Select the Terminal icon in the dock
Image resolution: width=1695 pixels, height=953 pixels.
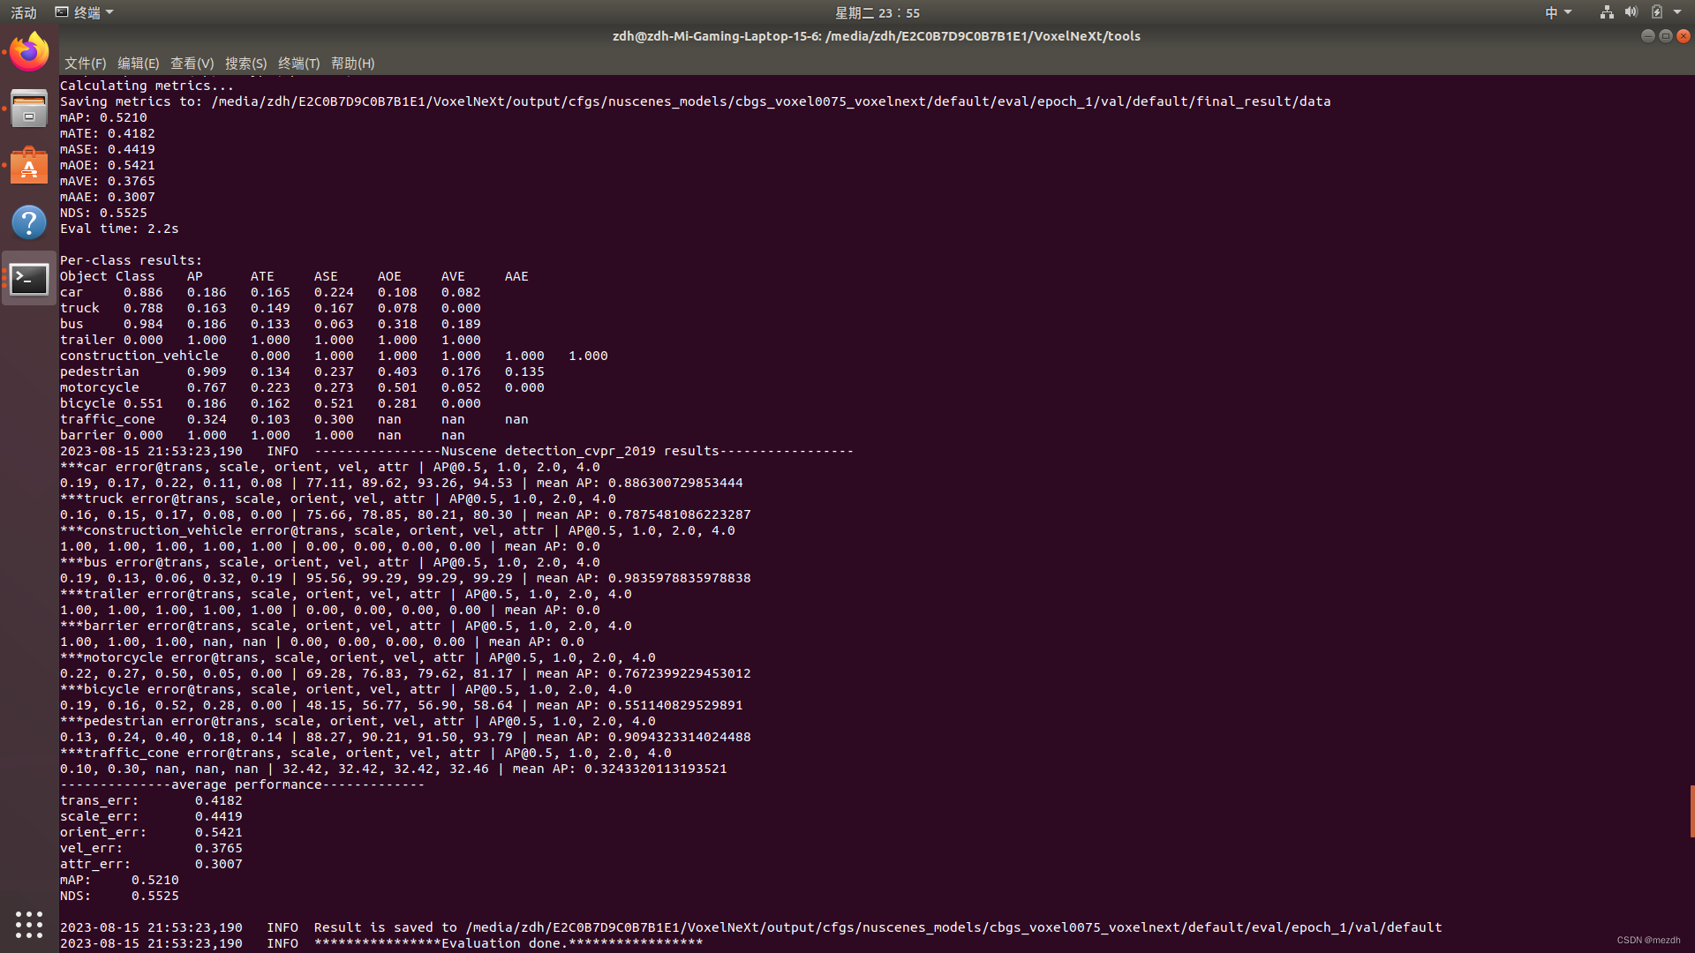[29, 279]
